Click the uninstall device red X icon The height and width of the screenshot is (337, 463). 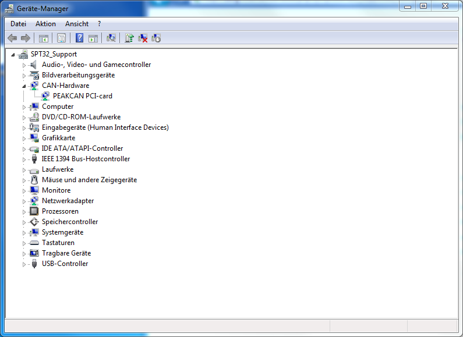(x=143, y=38)
